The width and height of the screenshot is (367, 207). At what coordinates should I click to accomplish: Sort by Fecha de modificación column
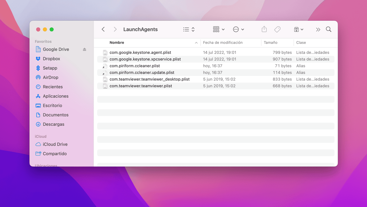pos(223,42)
